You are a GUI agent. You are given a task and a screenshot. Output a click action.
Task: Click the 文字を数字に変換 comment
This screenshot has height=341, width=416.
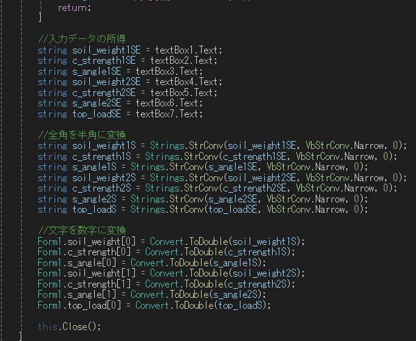(82, 230)
